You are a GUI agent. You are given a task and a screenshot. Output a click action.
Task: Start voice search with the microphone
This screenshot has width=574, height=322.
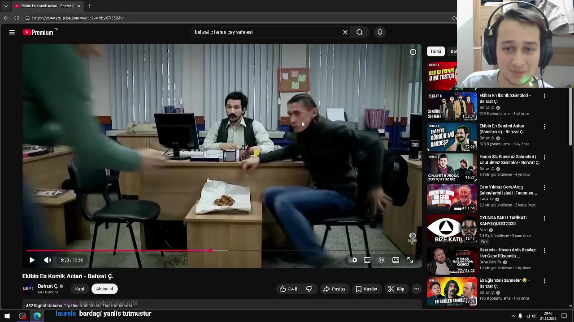[x=380, y=32]
